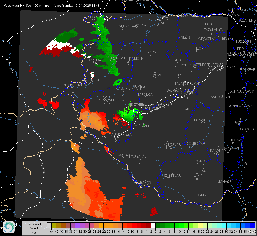Click the pale yellow swatch in the legend
This screenshot has width=257, height=236.
pyautogui.click(x=200, y=225)
